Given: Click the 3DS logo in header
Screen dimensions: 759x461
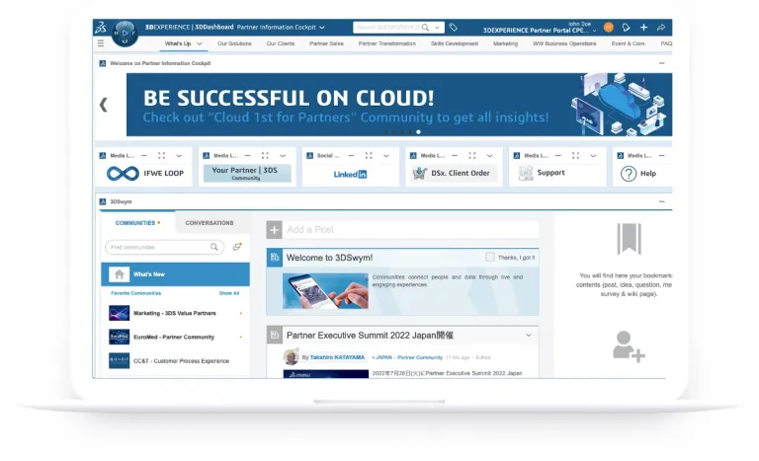Looking at the screenshot, I should (x=101, y=28).
